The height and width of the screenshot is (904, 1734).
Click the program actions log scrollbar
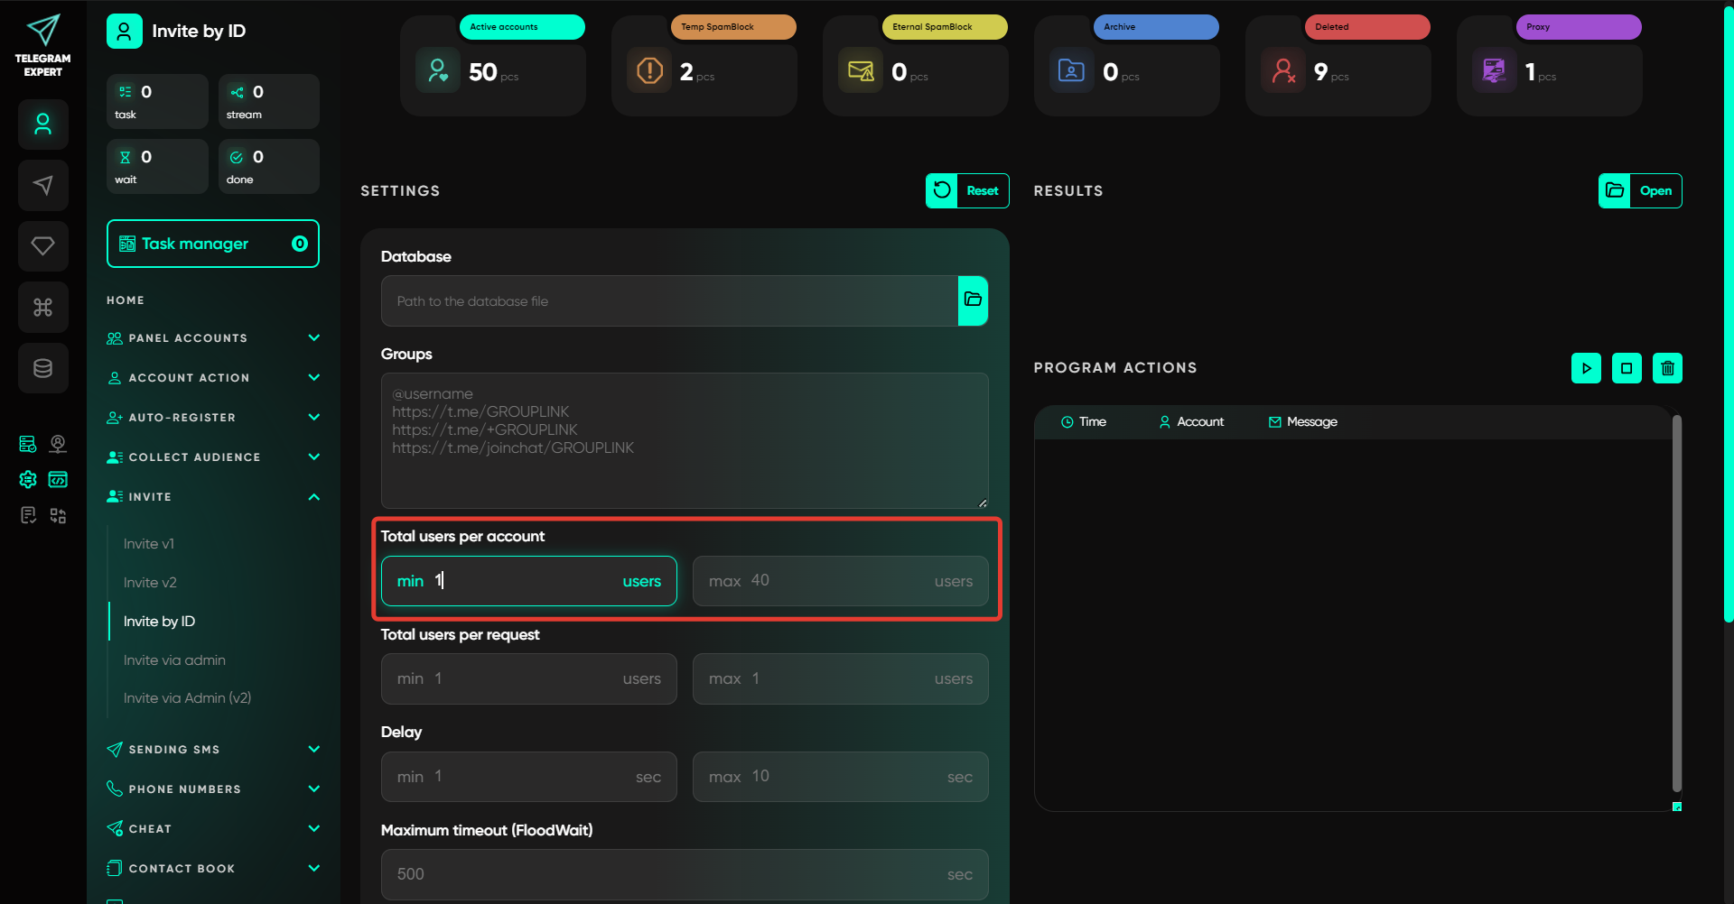pyautogui.click(x=1676, y=603)
